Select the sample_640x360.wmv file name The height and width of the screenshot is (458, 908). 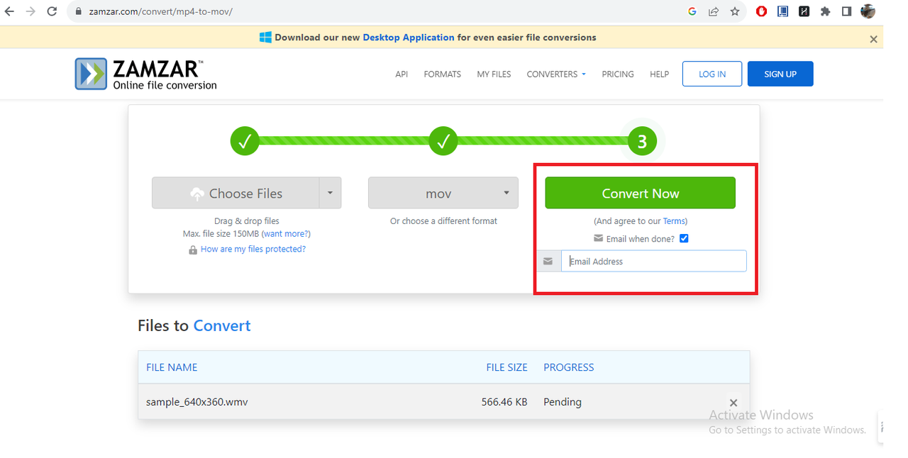(x=197, y=402)
